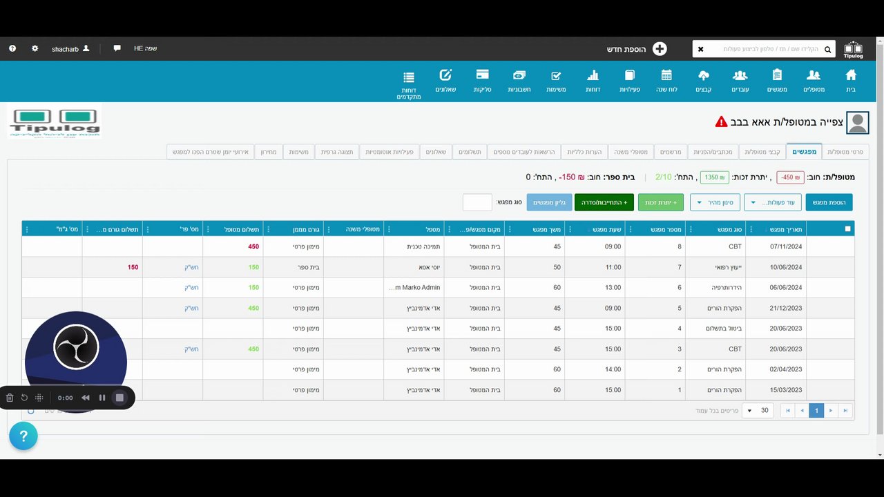Switch to the פרטי מטופל/ת tab
Image resolution: width=884 pixels, height=497 pixels.
(x=845, y=152)
